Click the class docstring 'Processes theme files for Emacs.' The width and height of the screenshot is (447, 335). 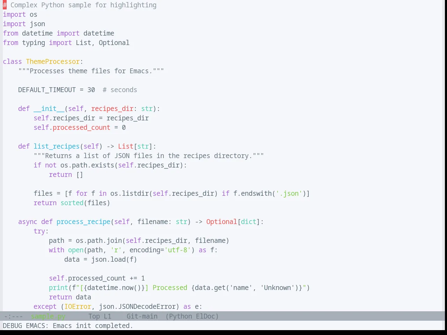click(91, 71)
